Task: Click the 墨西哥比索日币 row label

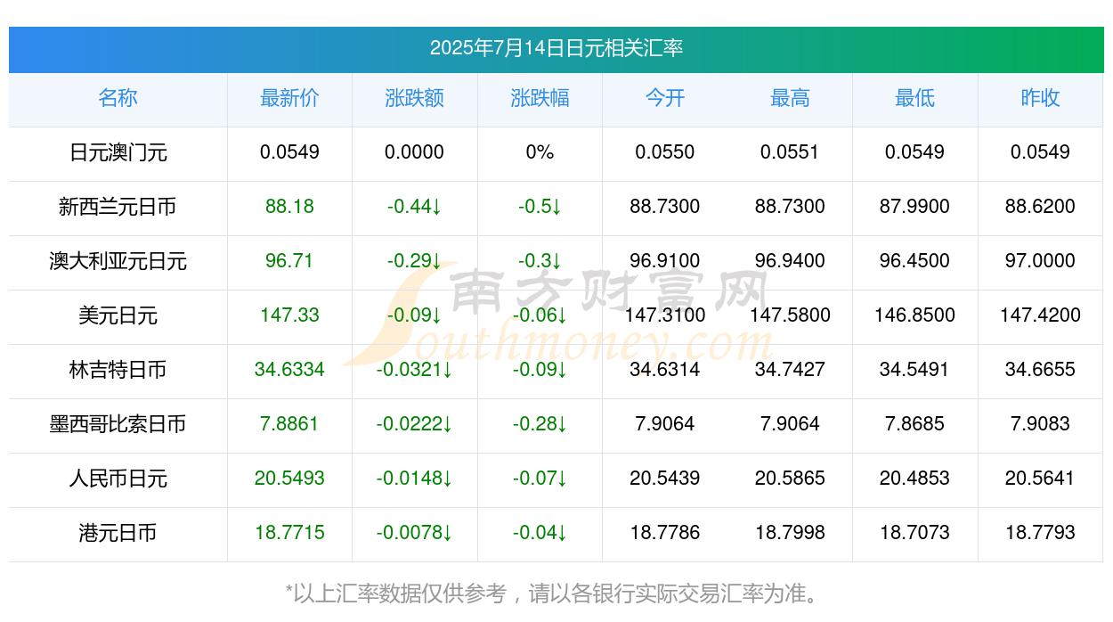Action: pos(118,424)
